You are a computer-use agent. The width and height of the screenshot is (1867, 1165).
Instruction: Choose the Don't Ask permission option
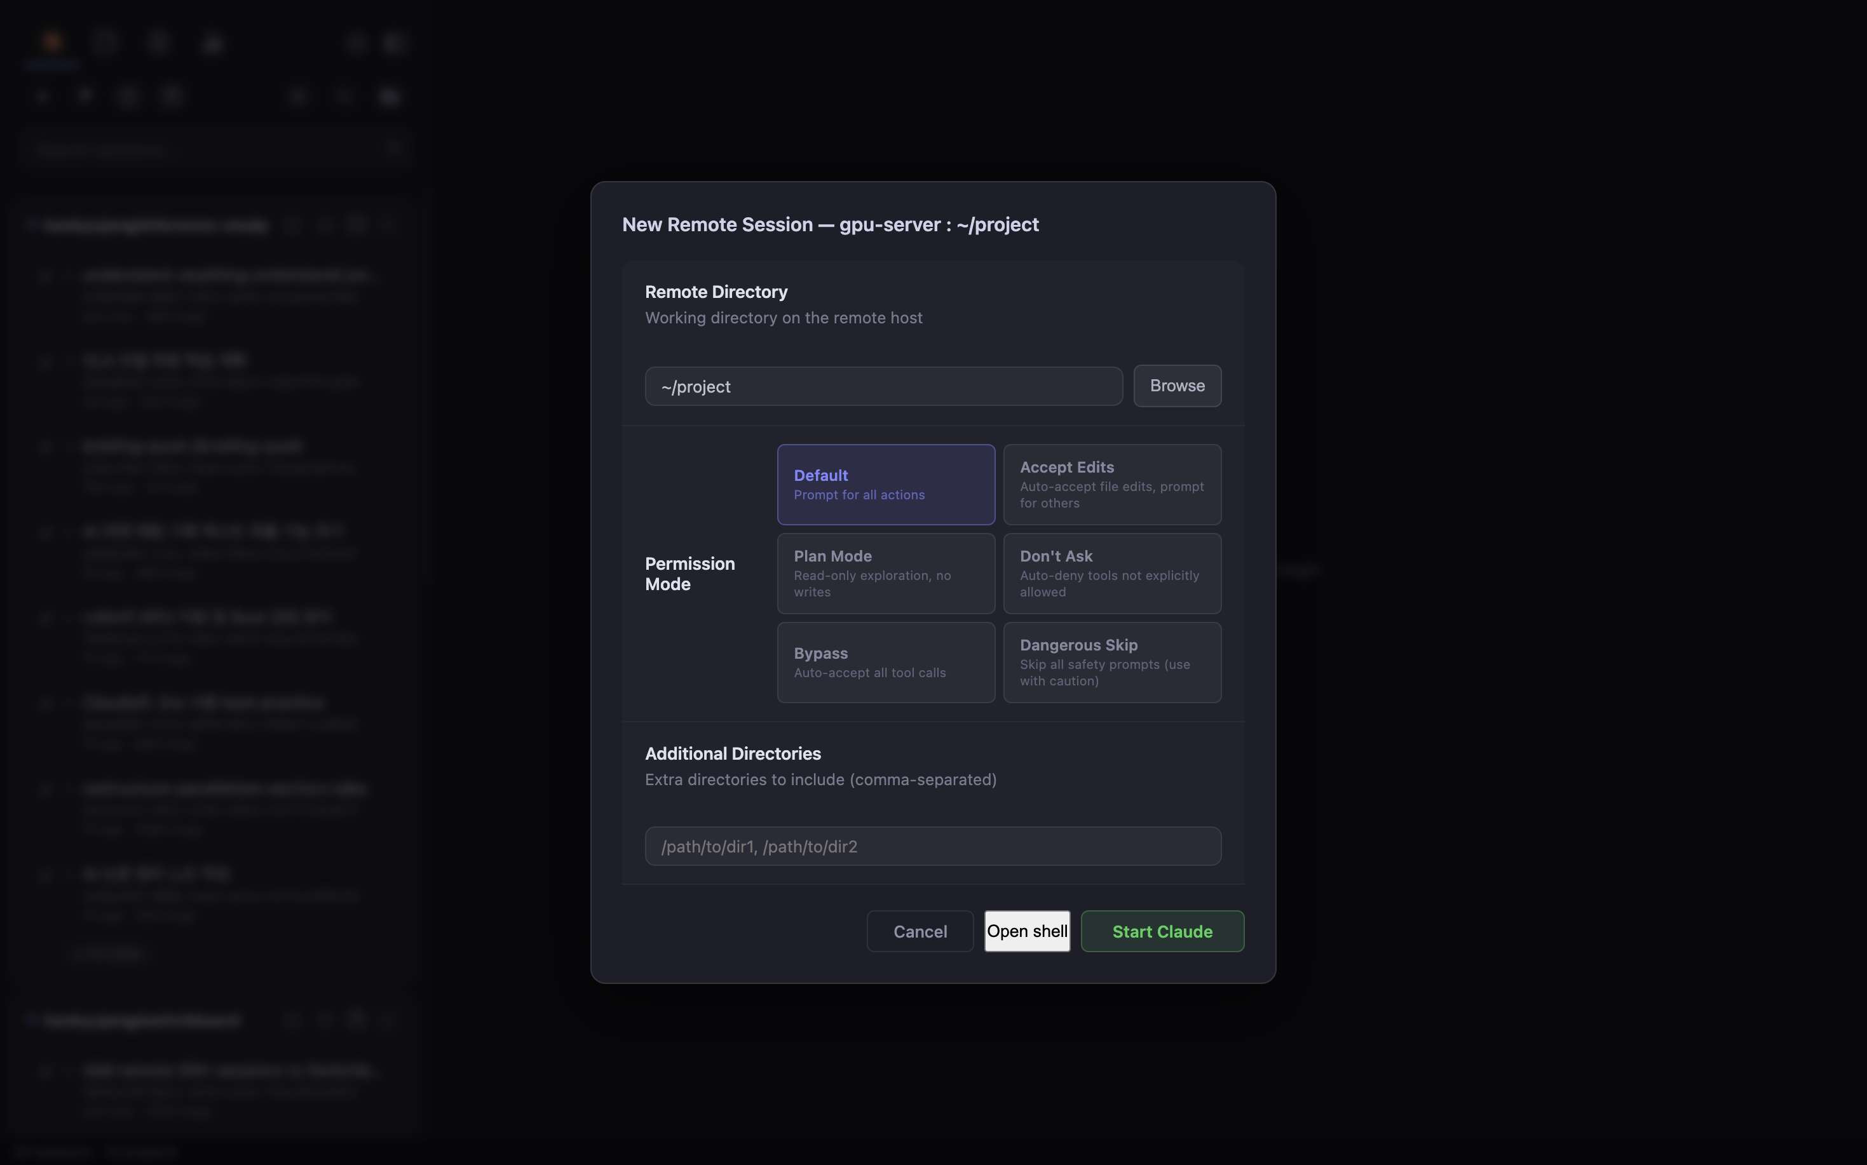[x=1112, y=573]
